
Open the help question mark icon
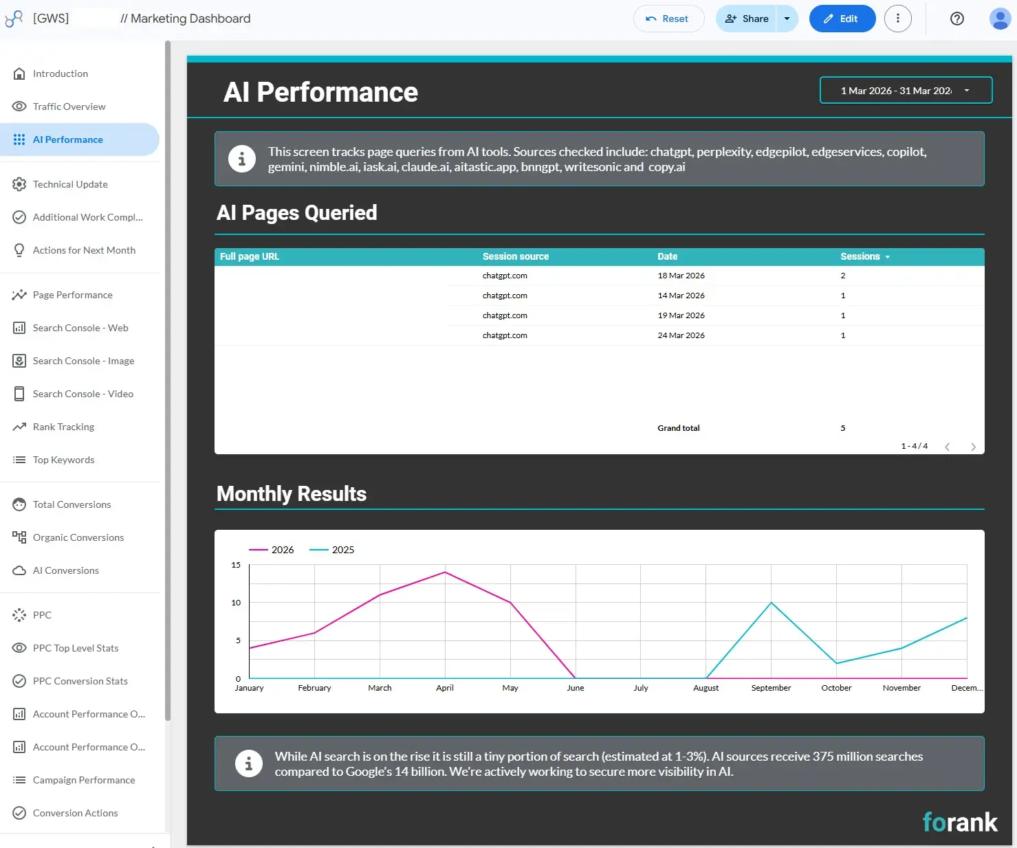coord(956,19)
